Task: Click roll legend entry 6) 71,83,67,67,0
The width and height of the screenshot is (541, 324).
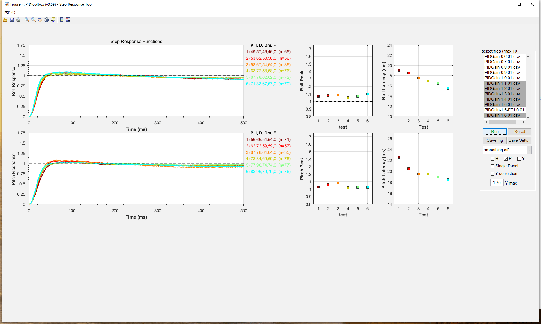Action: click(268, 84)
